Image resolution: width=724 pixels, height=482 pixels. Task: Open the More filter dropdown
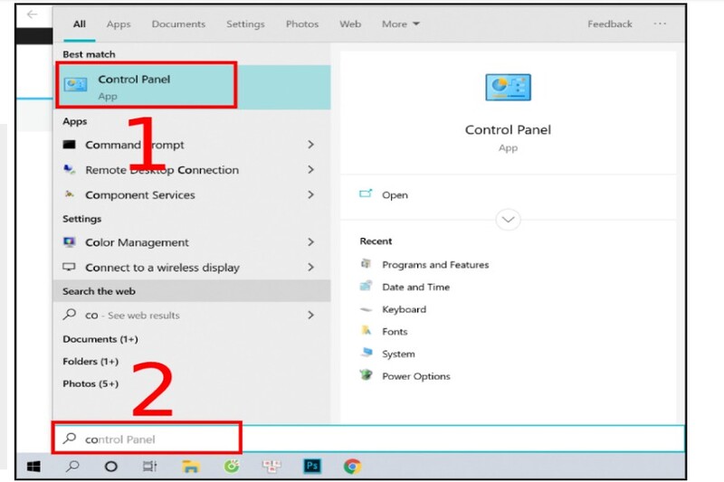[x=400, y=24]
